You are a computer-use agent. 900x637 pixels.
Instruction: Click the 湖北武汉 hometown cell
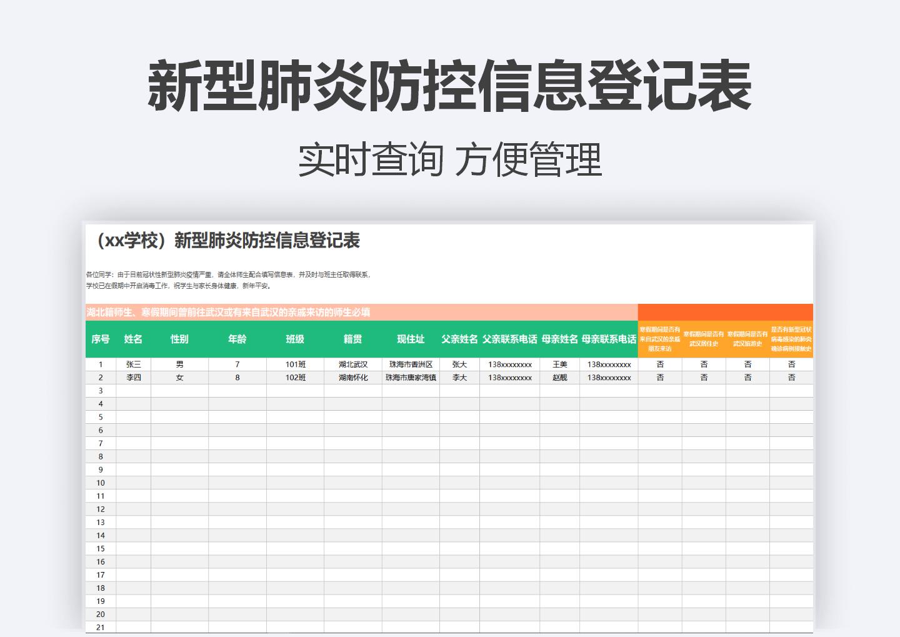point(352,364)
